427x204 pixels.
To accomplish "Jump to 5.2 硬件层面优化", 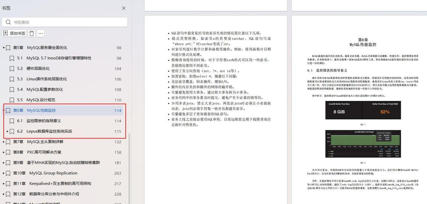I will [x=33, y=69].
